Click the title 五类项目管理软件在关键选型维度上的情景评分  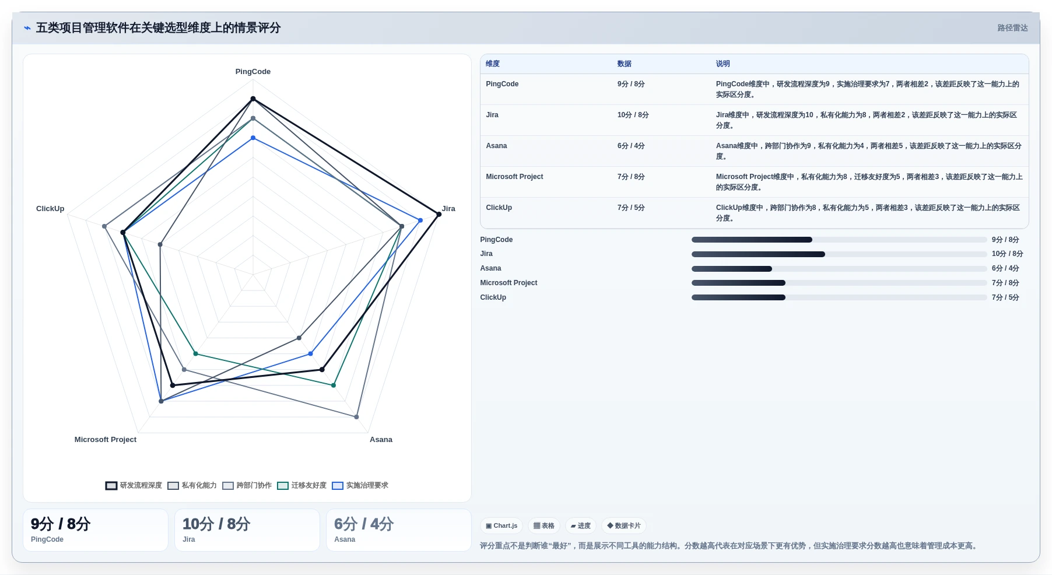click(x=158, y=28)
